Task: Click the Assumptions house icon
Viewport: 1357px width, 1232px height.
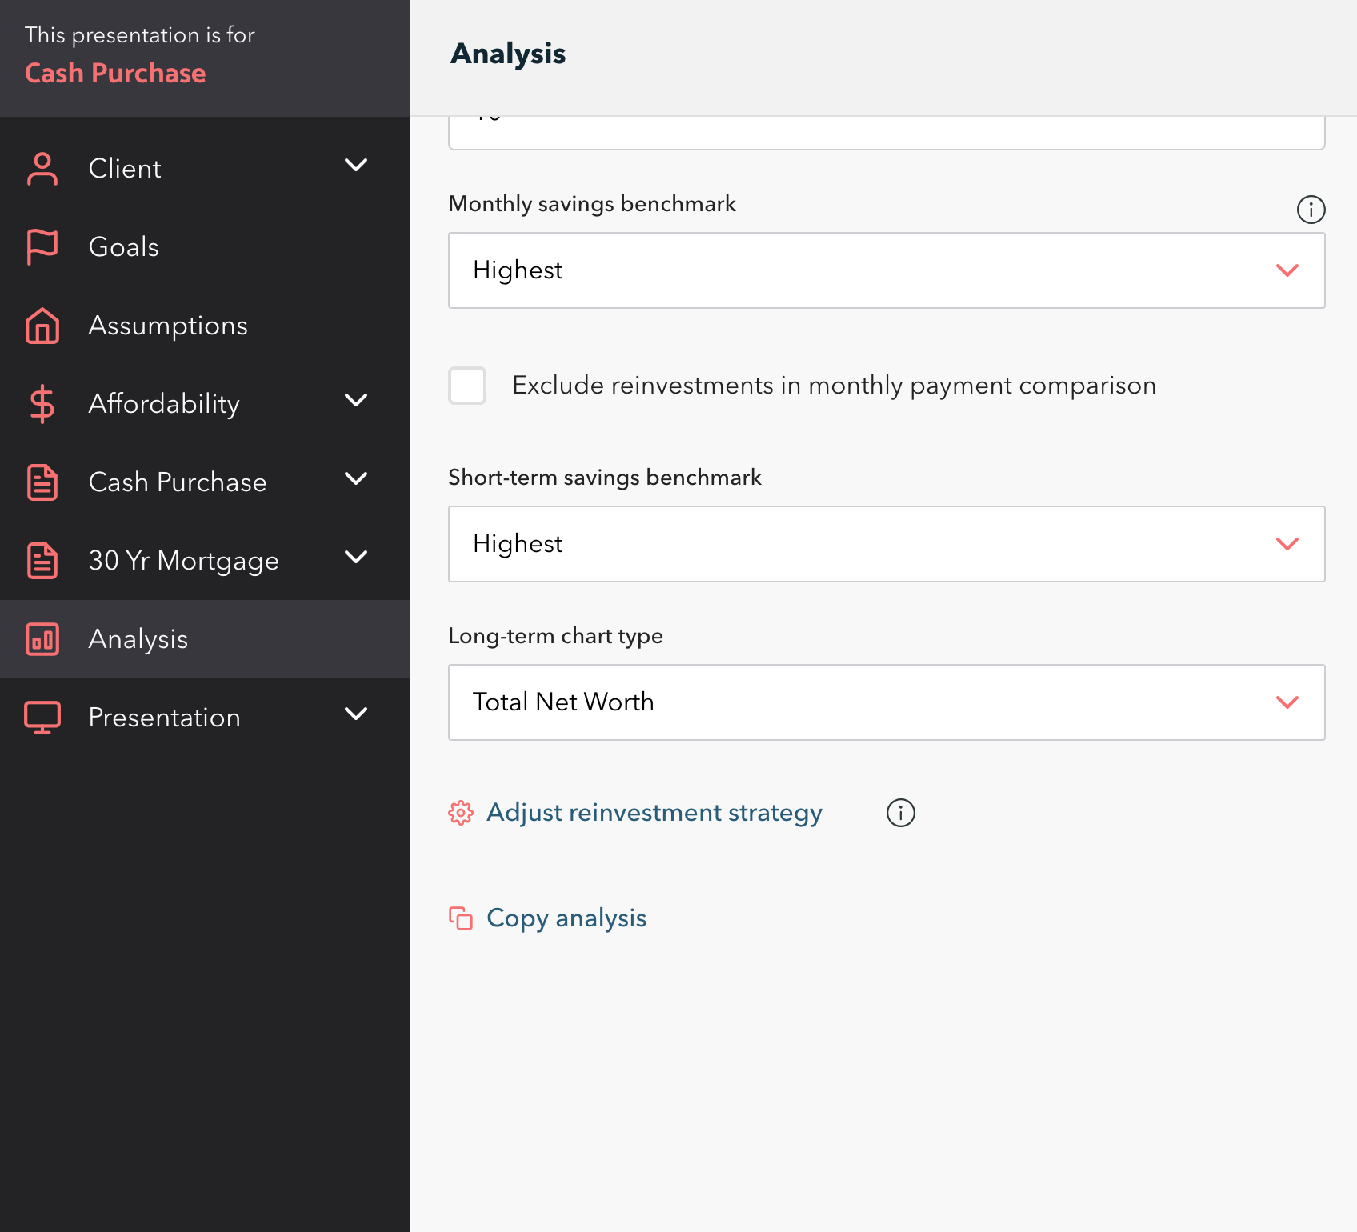Action: 42,326
